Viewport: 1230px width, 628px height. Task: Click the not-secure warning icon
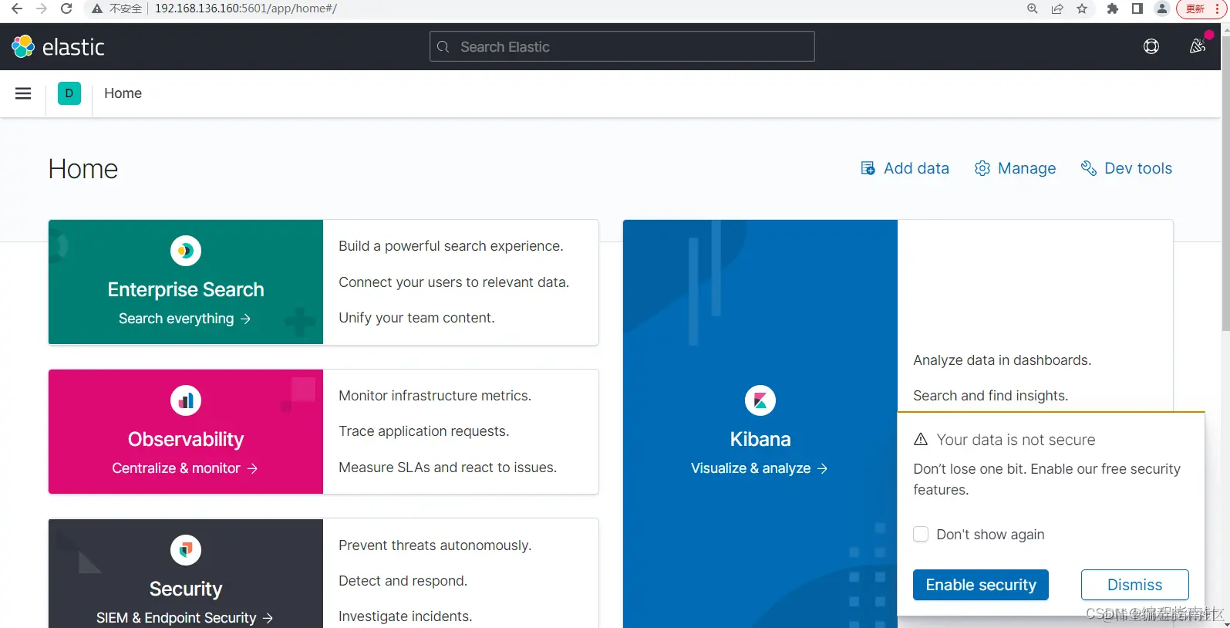(x=97, y=8)
